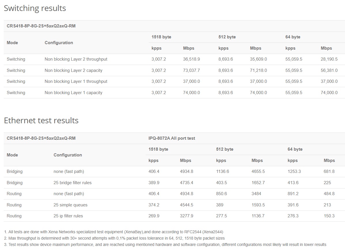Screen dimensions: 345x252
Task: Click the 56,381.0 Mbps value
Action: (x=329, y=70)
